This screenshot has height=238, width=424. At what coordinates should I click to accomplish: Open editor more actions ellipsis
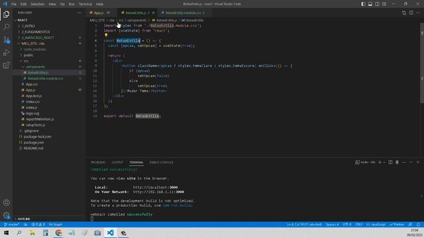pos(418,13)
